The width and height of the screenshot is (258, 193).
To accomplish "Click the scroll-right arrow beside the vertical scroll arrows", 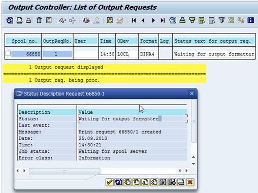I will (186, 171).
